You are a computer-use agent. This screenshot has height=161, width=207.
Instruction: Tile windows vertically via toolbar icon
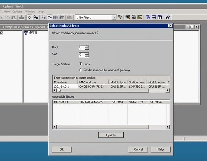click(x=160, y=17)
